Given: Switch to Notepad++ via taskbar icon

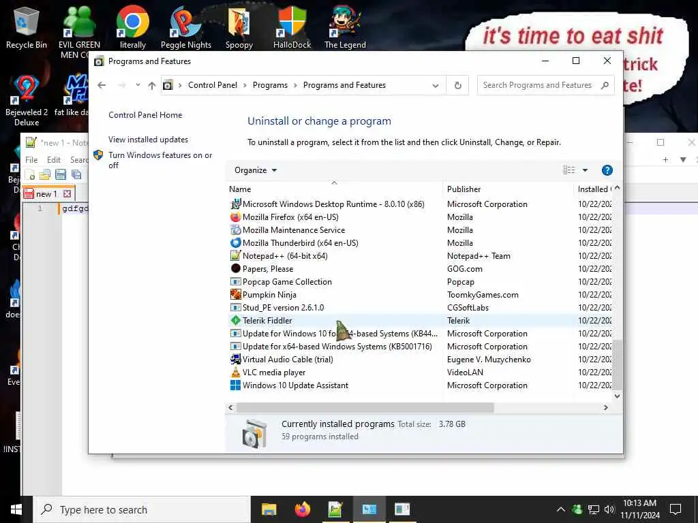Looking at the screenshot, I should [x=335, y=509].
